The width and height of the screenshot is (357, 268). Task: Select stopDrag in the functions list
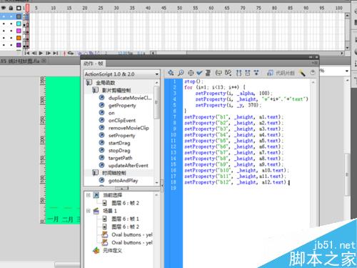[119, 151]
